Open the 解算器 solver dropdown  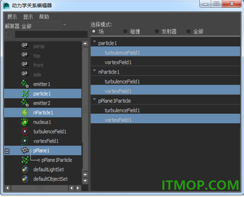[65, 25]
